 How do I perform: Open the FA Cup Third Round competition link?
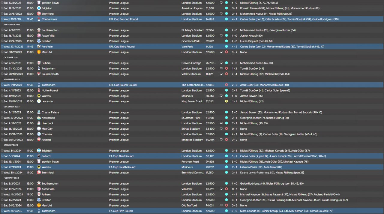tap(121, 156)
